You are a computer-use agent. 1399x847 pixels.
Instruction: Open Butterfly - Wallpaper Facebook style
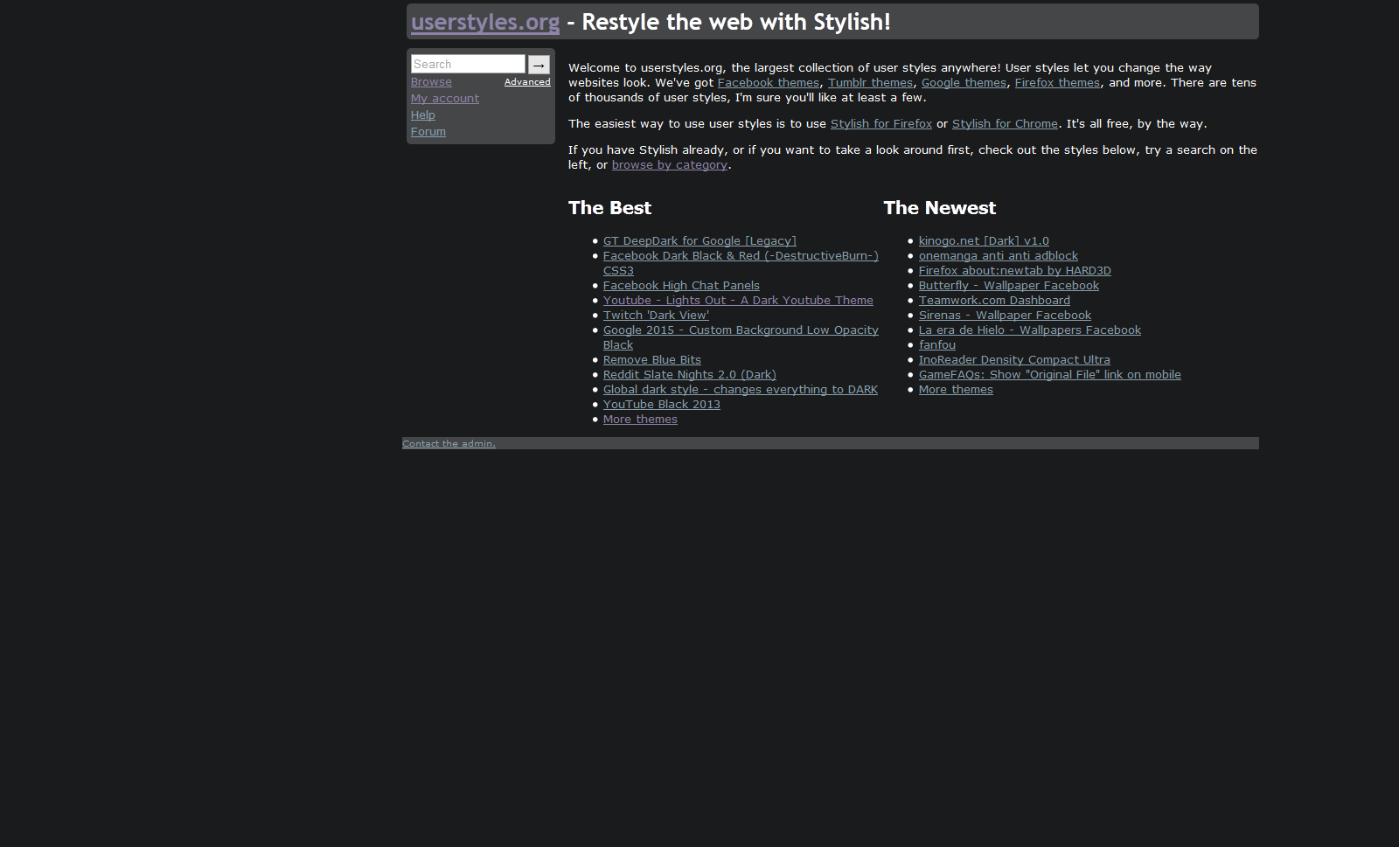(x=1009, y=286)
